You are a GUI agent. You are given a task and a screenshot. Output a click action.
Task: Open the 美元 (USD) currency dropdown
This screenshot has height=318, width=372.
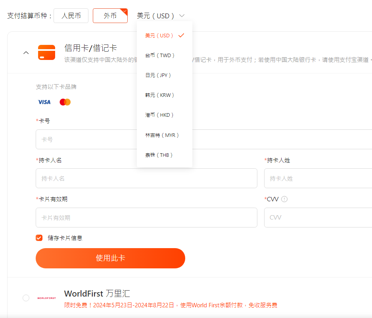pyautogui.click(x=161, y=15)
